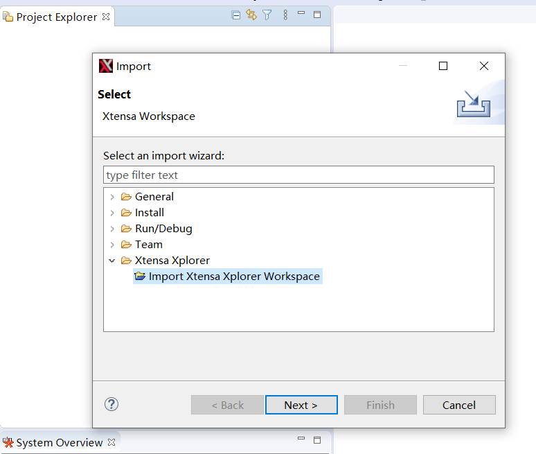The height and width of the screenshot is (454, 536).
Task: Click the Xtensa Xplorer folder icon
Action: click(x=126, y=261)
